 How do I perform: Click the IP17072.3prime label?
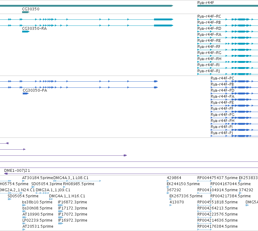click(72, 214)
